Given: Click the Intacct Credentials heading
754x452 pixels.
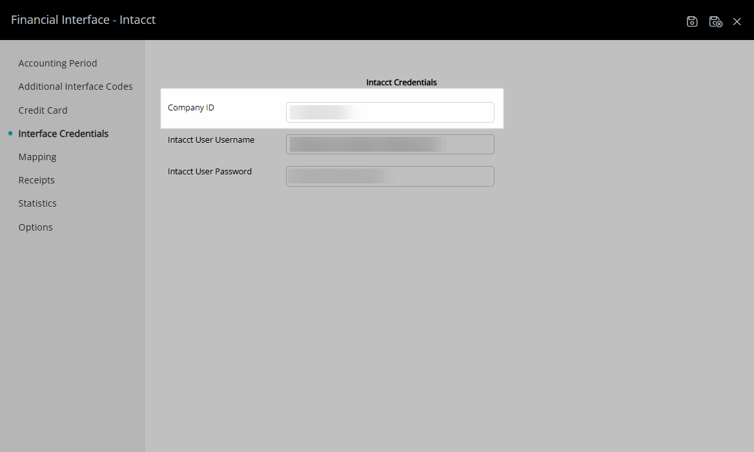Looking at the screenshot, I should click(x=402, y=82).
